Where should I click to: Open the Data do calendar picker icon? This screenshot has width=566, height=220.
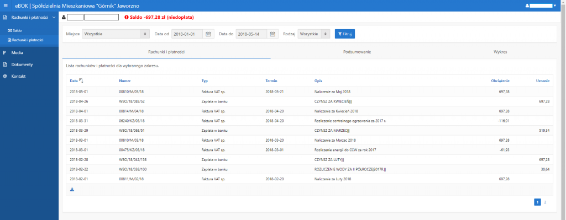click(x=272, y=34)
